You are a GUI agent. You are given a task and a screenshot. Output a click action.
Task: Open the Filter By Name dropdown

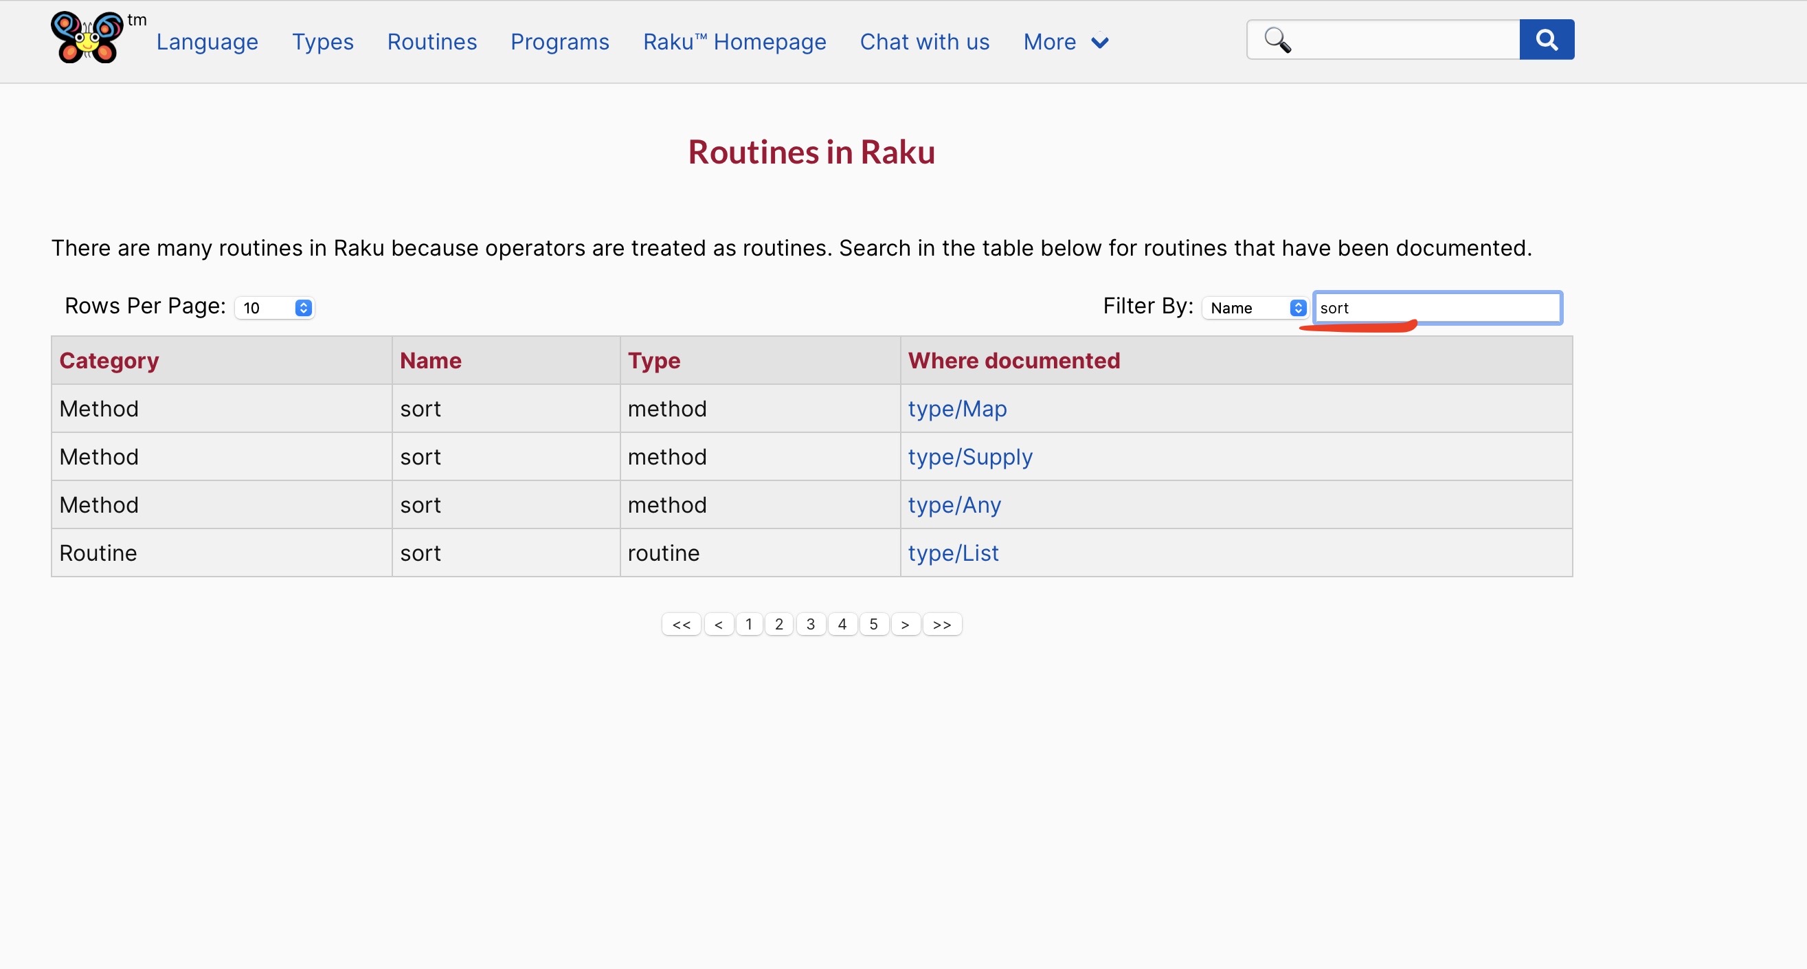[x=1255, y=308]
